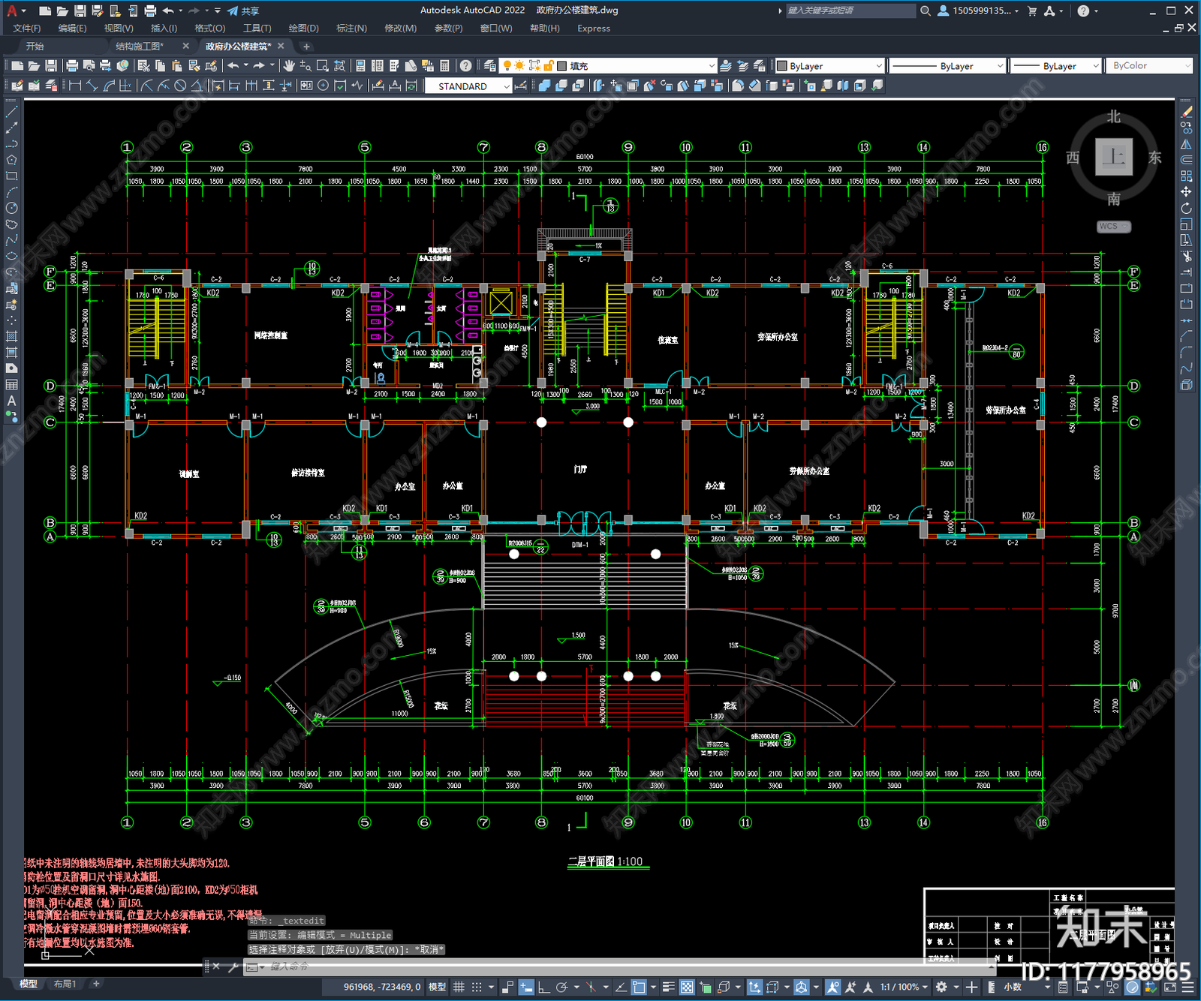1201x1001 pixels.
Task: Open the ByLayer color swatch control
Action: [830, 66]
